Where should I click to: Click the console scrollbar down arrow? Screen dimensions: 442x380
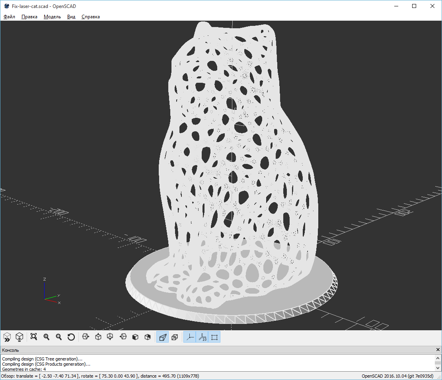(x=438, y=368)
